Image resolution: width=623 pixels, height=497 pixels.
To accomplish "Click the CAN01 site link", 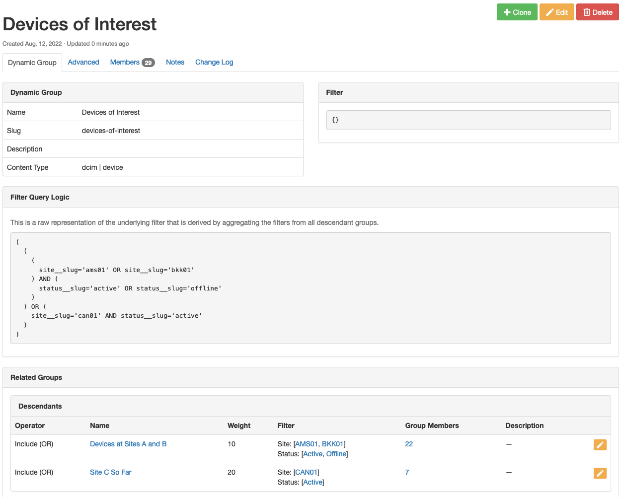I will 306,472.
